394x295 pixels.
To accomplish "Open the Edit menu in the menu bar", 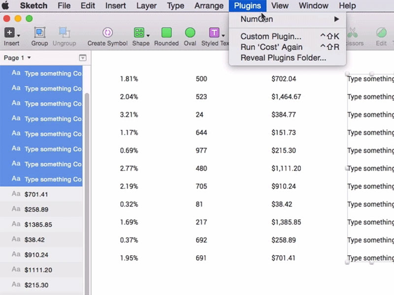I will [x=88, y=5].
